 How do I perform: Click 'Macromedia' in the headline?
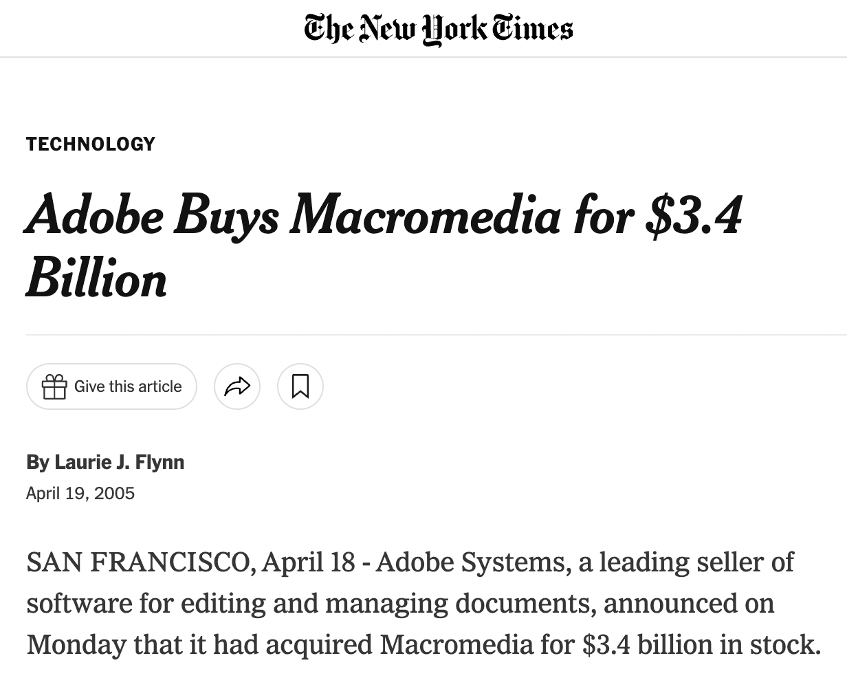[425, 215]
